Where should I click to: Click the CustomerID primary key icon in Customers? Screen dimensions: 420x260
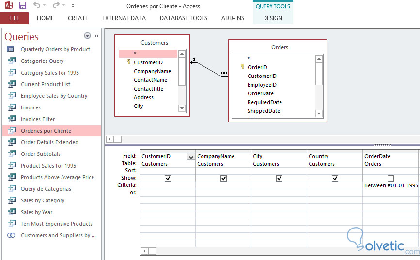[128, 62]
